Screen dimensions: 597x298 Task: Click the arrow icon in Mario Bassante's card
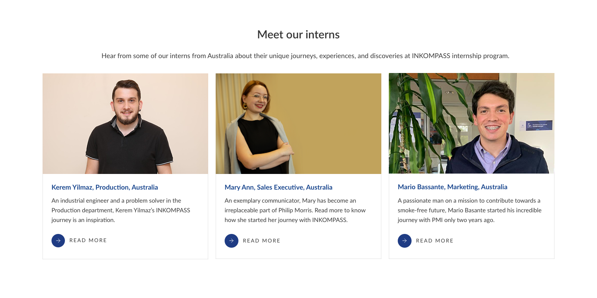tap(404, 241)
